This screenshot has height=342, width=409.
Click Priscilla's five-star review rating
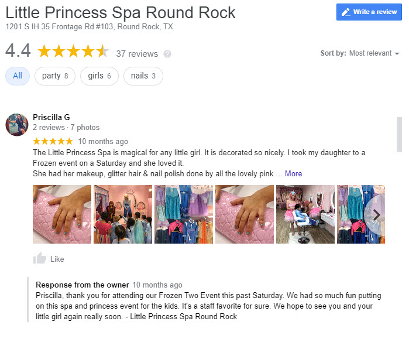tap(53, 141)
